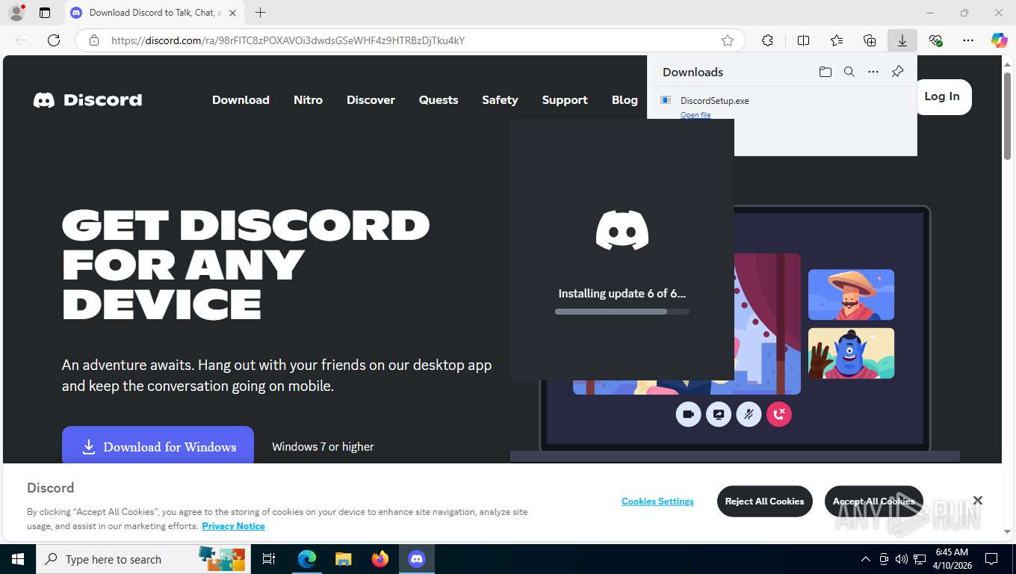Viewport: 1016px width, 574px height.
Task: Open the Blog nav item
Action: click(625, 100)
